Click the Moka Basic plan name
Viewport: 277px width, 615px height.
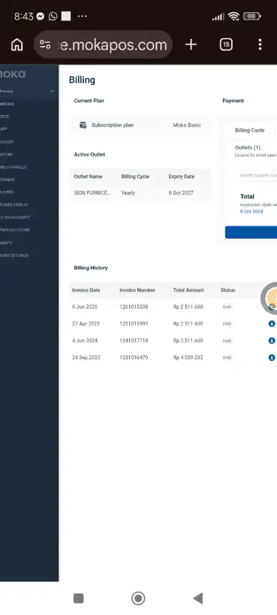187,125
